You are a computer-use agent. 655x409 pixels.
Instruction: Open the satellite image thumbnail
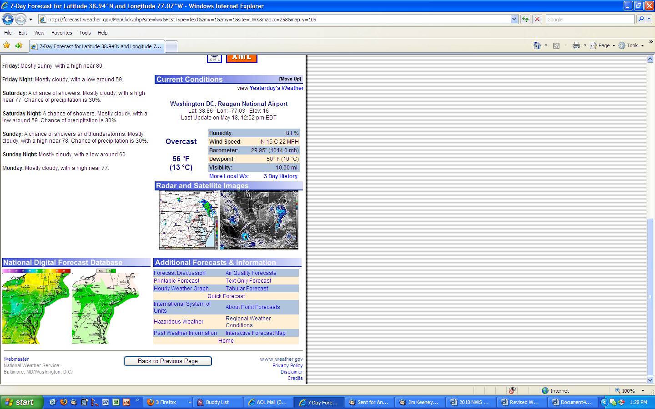coord(259,220)
